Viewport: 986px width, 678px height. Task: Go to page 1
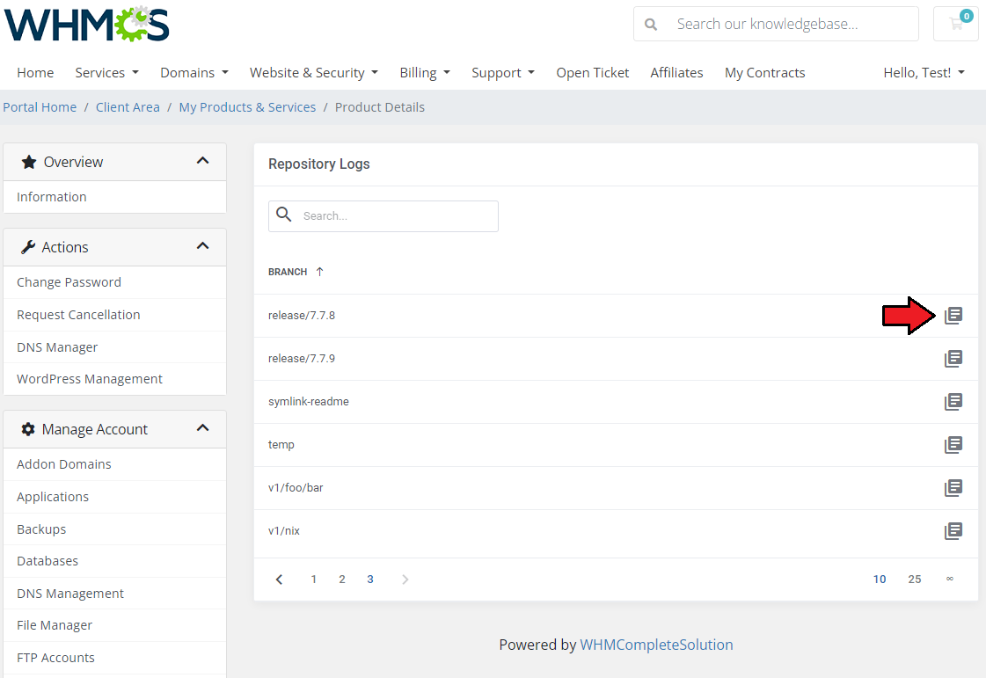pos(314,580)
